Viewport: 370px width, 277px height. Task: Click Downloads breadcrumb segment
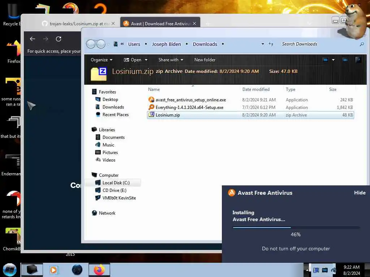(205, 44)
